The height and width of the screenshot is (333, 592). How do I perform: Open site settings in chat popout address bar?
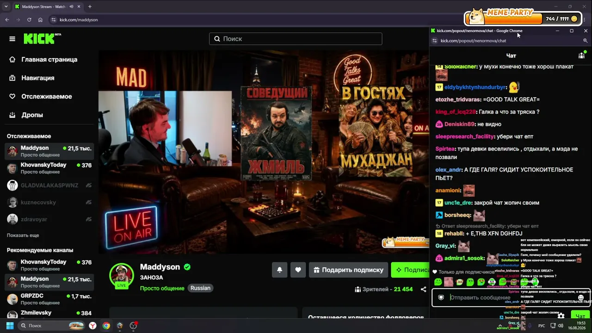coord(434,41)
